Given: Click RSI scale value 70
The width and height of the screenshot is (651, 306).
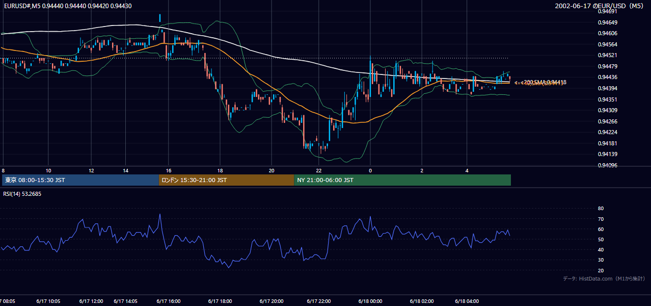Looking at the screenshot, I should pyautogui.click(x=601, y=219).
